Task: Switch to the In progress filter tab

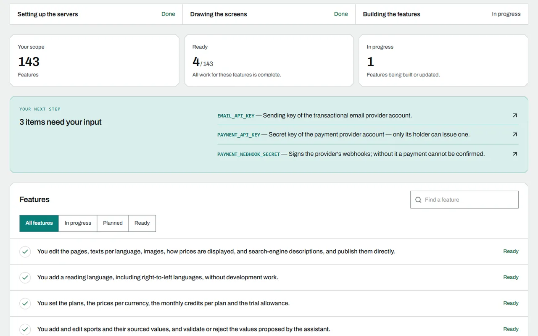Action: tap(78, 223)
